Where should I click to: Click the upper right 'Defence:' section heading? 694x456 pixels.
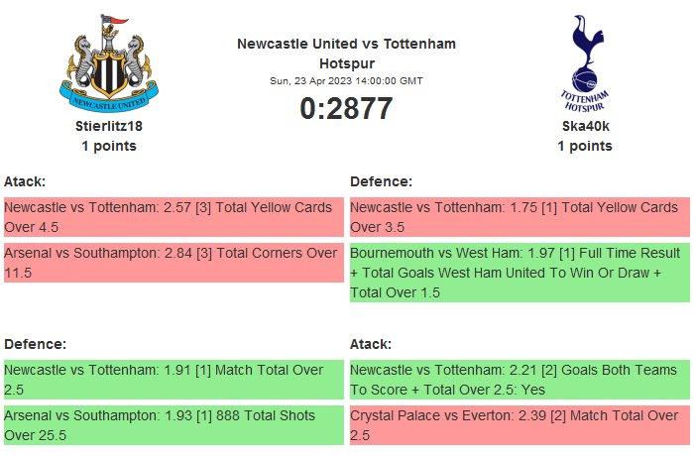coord(381,181)
